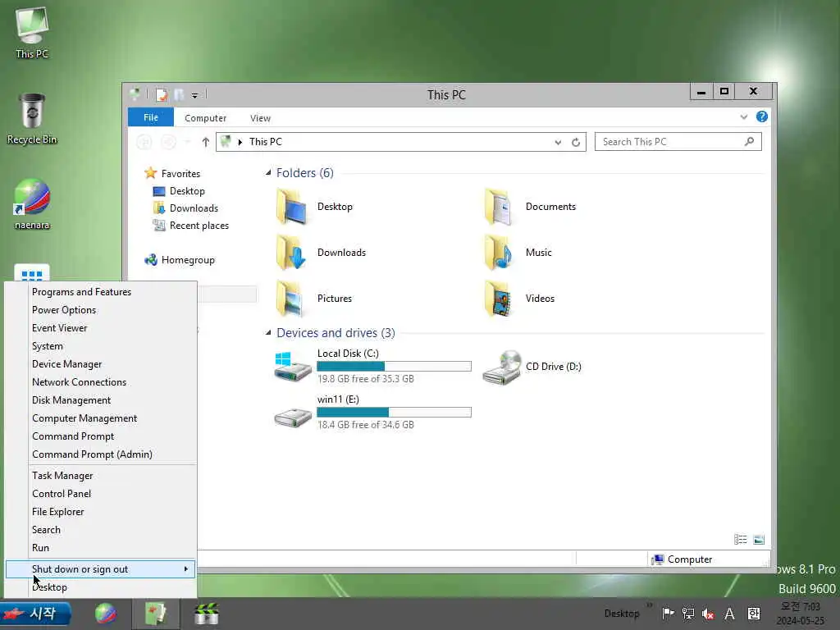The width and height of the screenshot is (840, 630).
Task: Click Local Disk (C:) usage bar
Action: click(395, 367)
